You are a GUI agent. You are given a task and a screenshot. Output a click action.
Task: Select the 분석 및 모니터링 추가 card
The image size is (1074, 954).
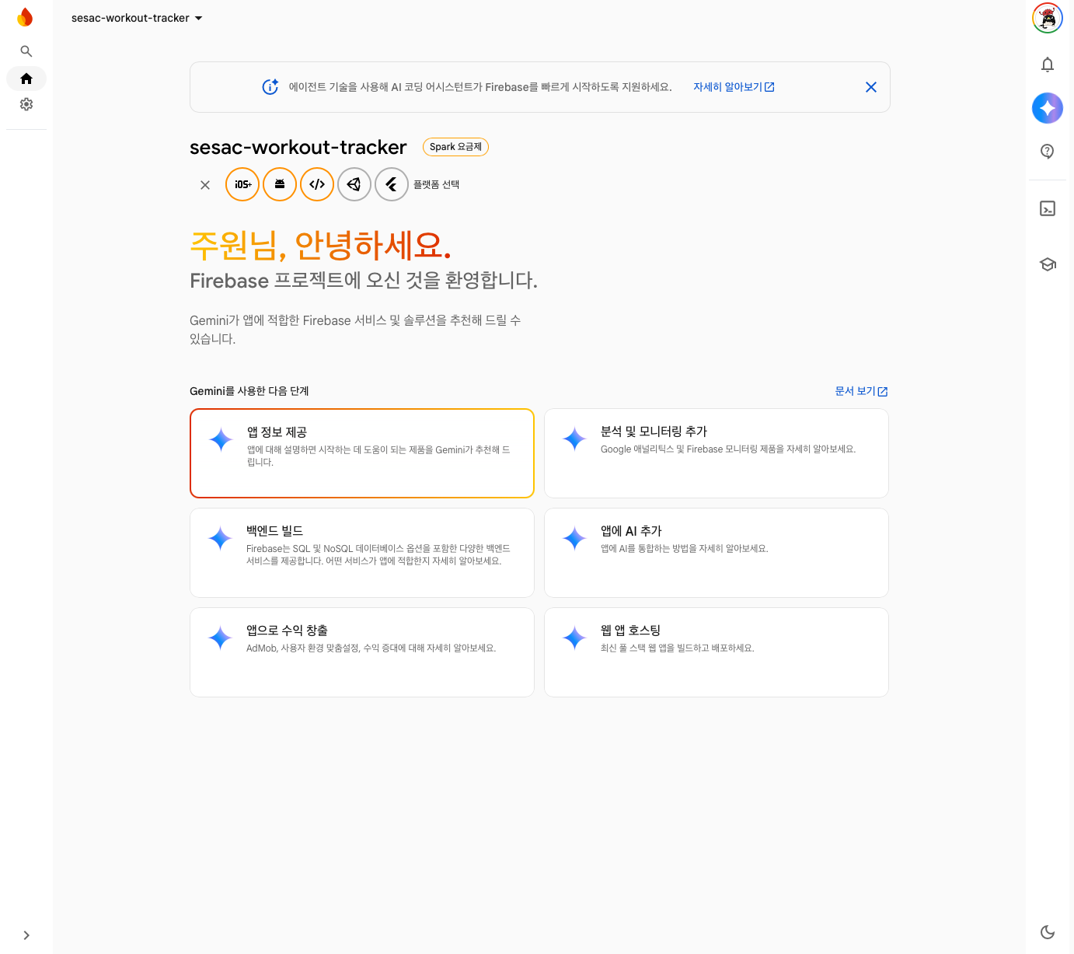click(x=717, y=453)
